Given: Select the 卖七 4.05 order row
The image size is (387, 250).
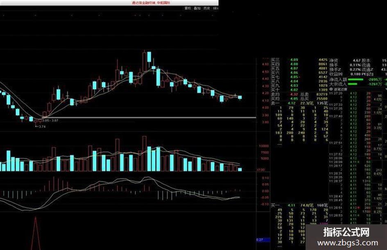Looking at the screenshot, I should [x=299, y=77].
